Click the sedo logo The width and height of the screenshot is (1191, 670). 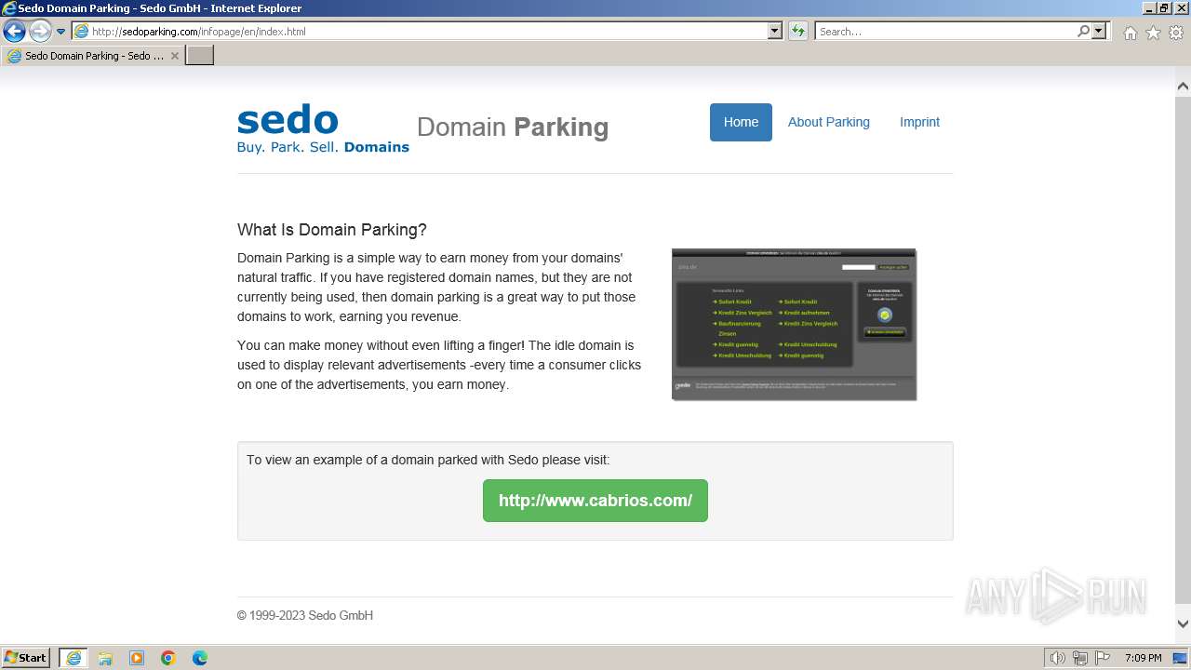[323, 129]
